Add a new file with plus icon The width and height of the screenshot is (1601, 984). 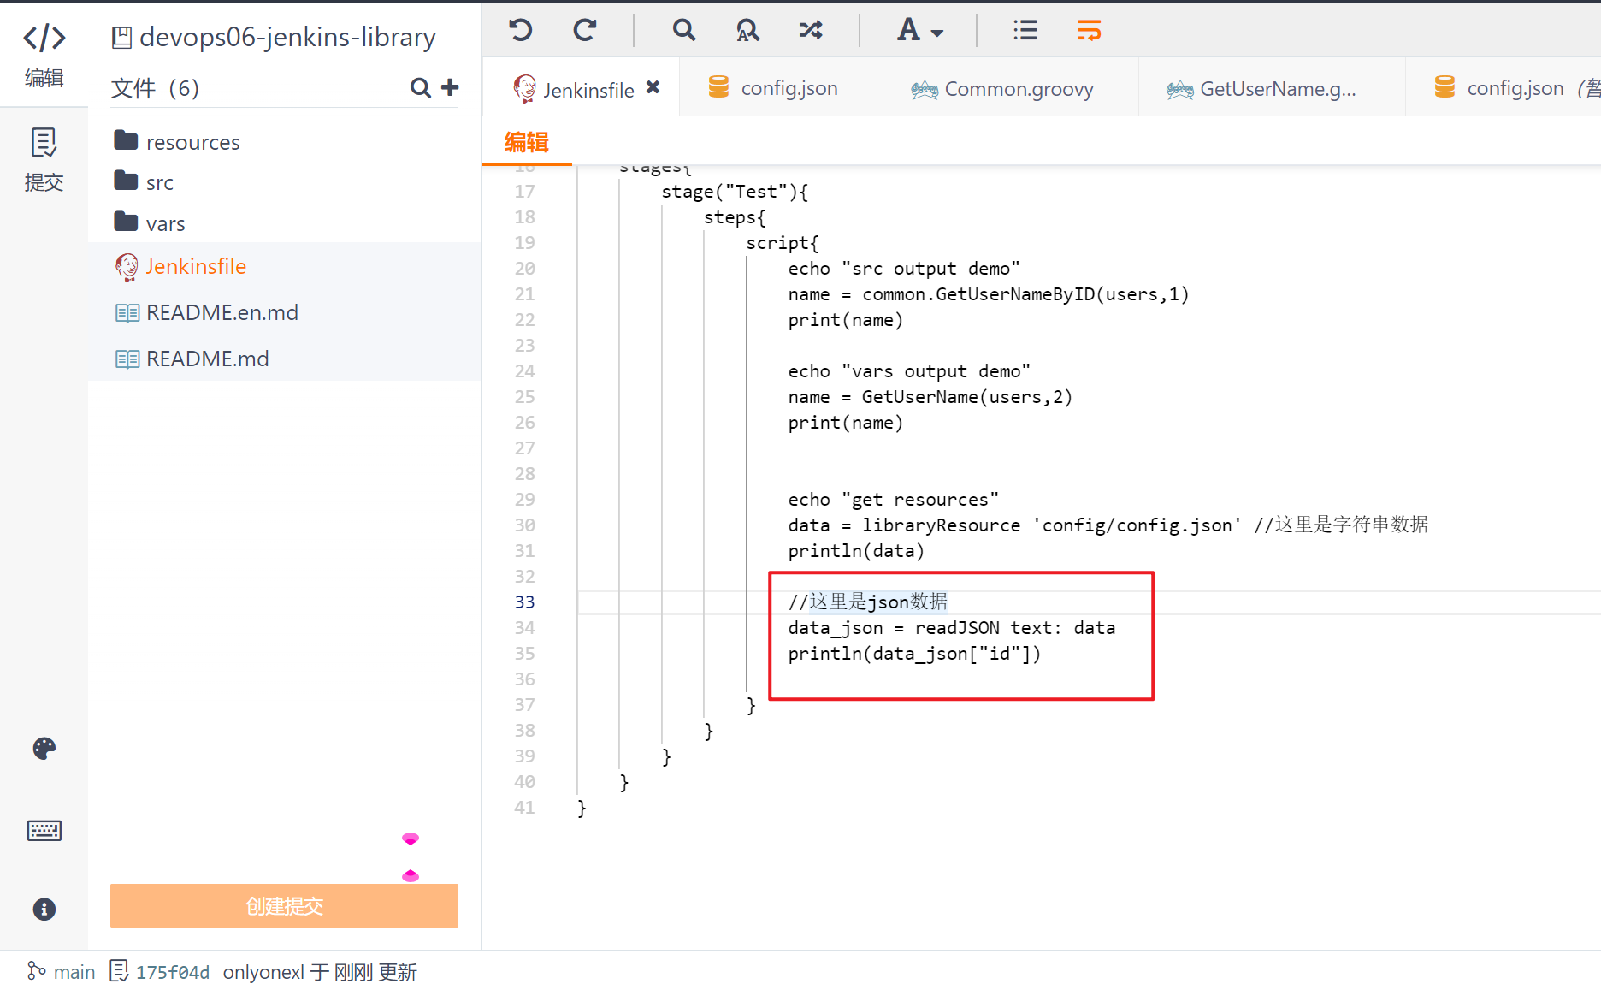[450, 87]
